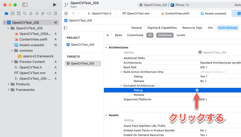This screenshot has height=137, width=241.
Task: Select Levels view mode
Action: (x=181, y=35)
